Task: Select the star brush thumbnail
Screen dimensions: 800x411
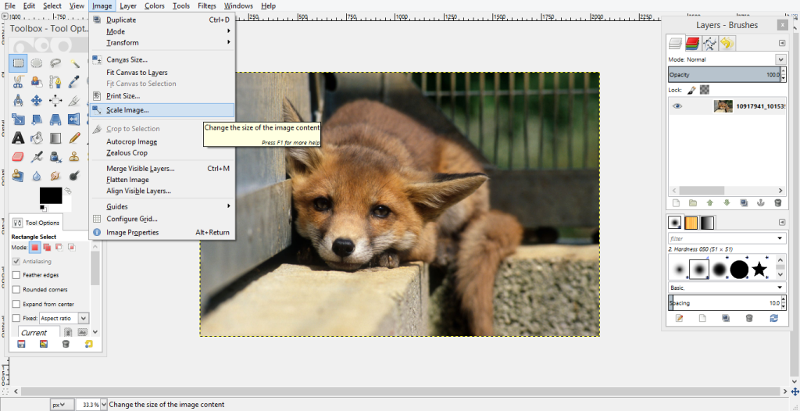Action: point(759,269)
